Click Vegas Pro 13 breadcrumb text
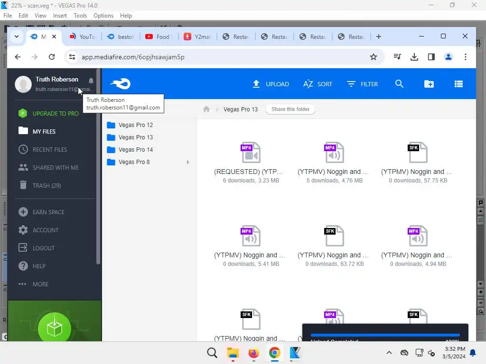The image size is (486, 364). coord(241,109)
